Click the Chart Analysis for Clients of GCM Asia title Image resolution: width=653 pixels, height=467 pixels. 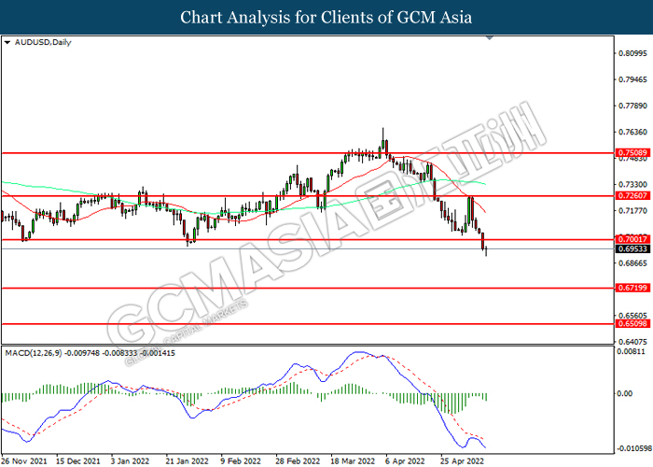[326, 17]
